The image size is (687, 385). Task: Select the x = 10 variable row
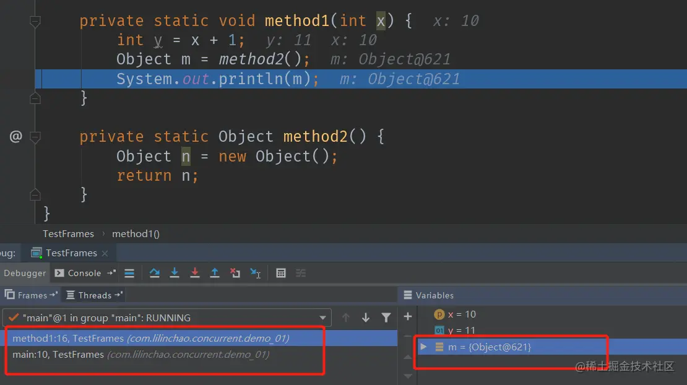point(552,314)
